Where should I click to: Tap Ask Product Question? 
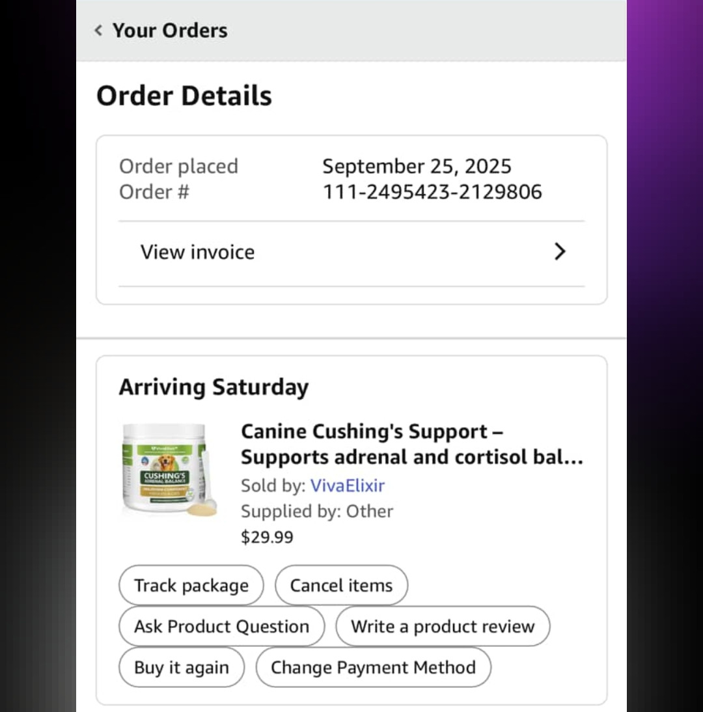tap(221, 627)
